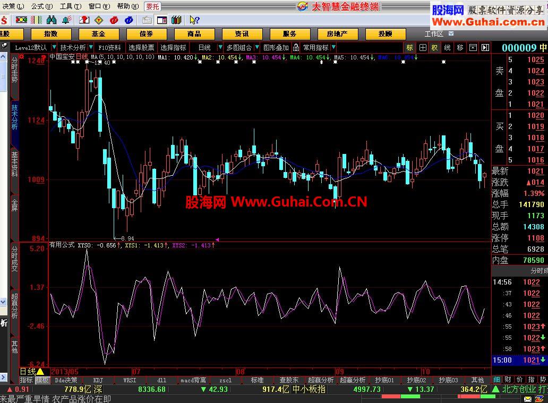
Task: Click the vertical scrollbar thumb on left edge
Action: (3, 76)
